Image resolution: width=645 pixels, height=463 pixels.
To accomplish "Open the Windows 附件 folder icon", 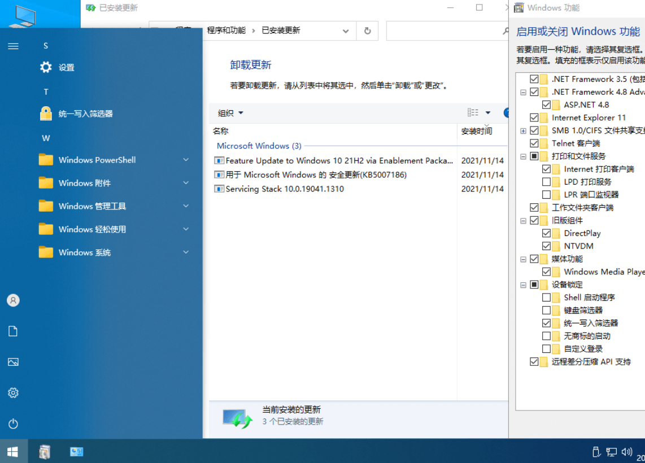I will (x=46, y=182).
